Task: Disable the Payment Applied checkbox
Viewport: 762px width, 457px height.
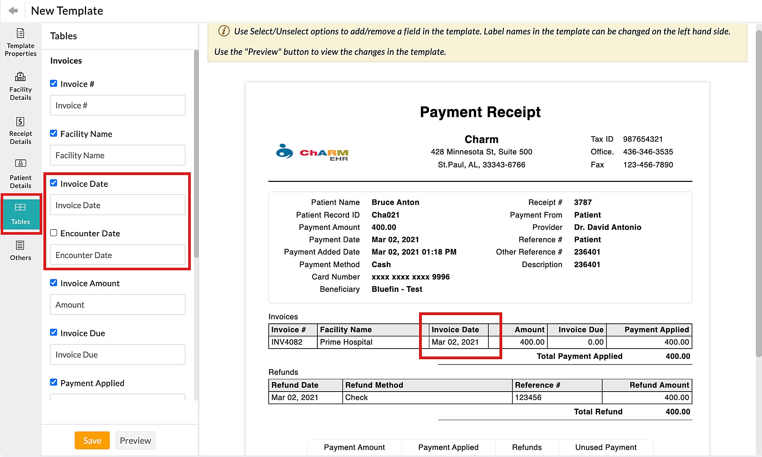Action: (53, 383)
